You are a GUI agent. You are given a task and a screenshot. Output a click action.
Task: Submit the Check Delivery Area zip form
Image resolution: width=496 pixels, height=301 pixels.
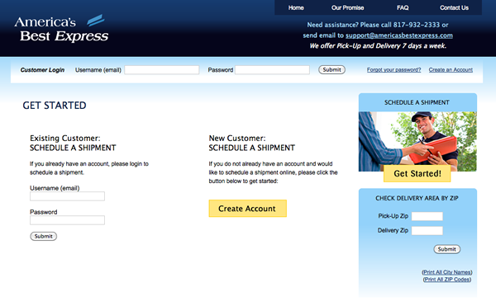pyautogui.click(x=446, y=249)
